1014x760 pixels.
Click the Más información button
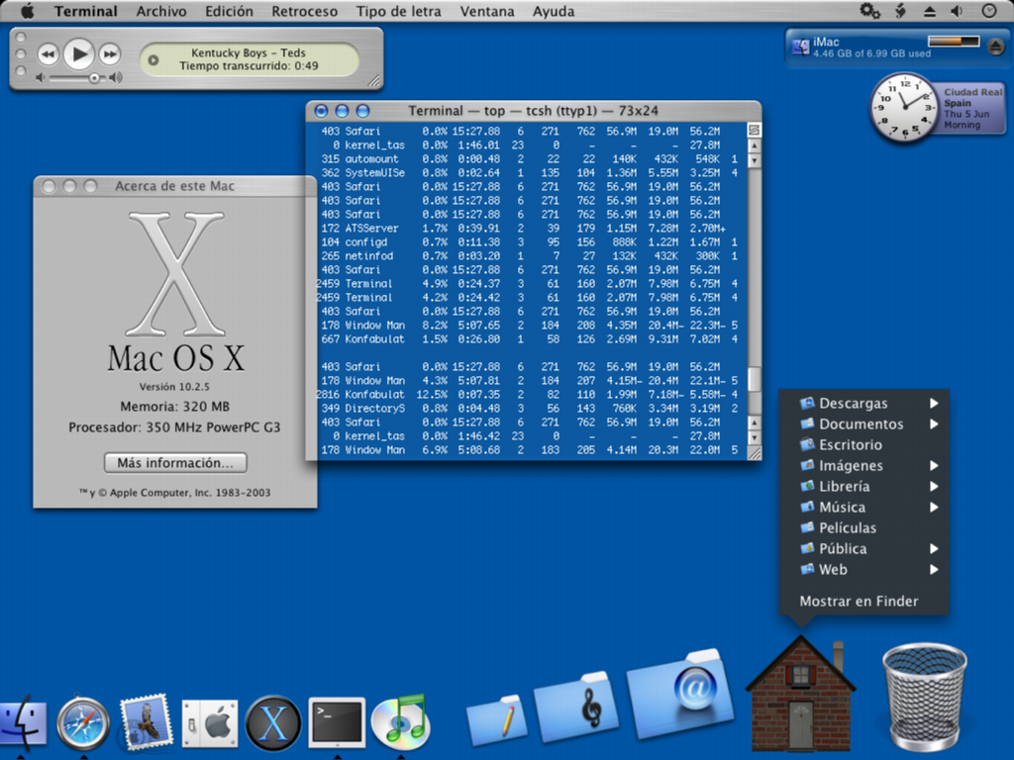pos(175,463)
